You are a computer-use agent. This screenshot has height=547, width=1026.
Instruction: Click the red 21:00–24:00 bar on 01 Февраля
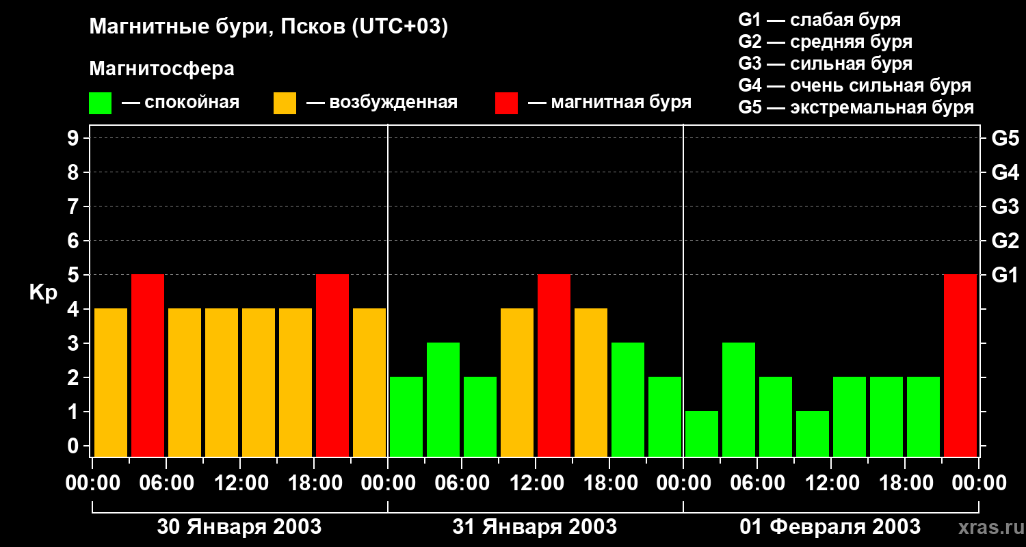click(x=960, y=365)
